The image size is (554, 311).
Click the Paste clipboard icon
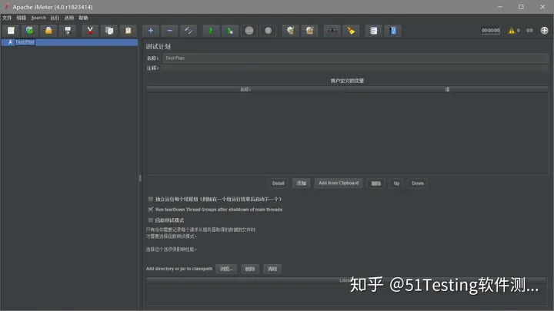pyautogui.click(x=128, y=31)
